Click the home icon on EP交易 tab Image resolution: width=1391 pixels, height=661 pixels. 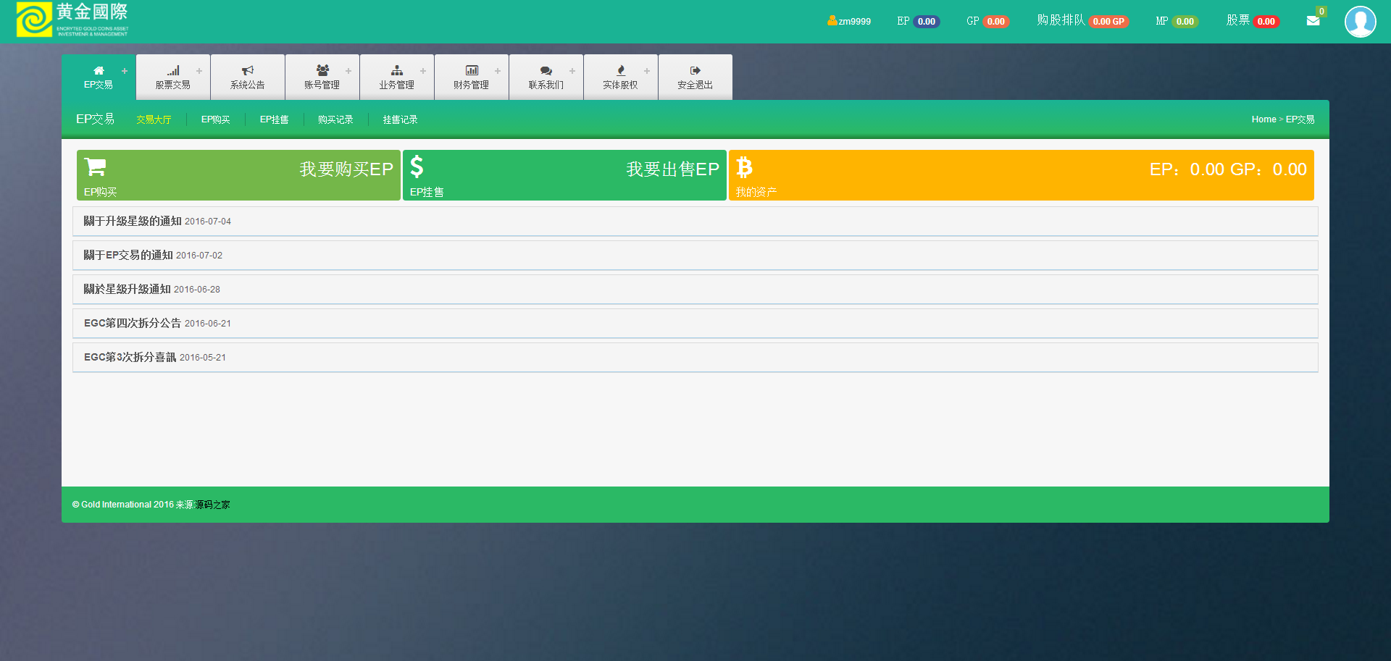tap(99, 70)
